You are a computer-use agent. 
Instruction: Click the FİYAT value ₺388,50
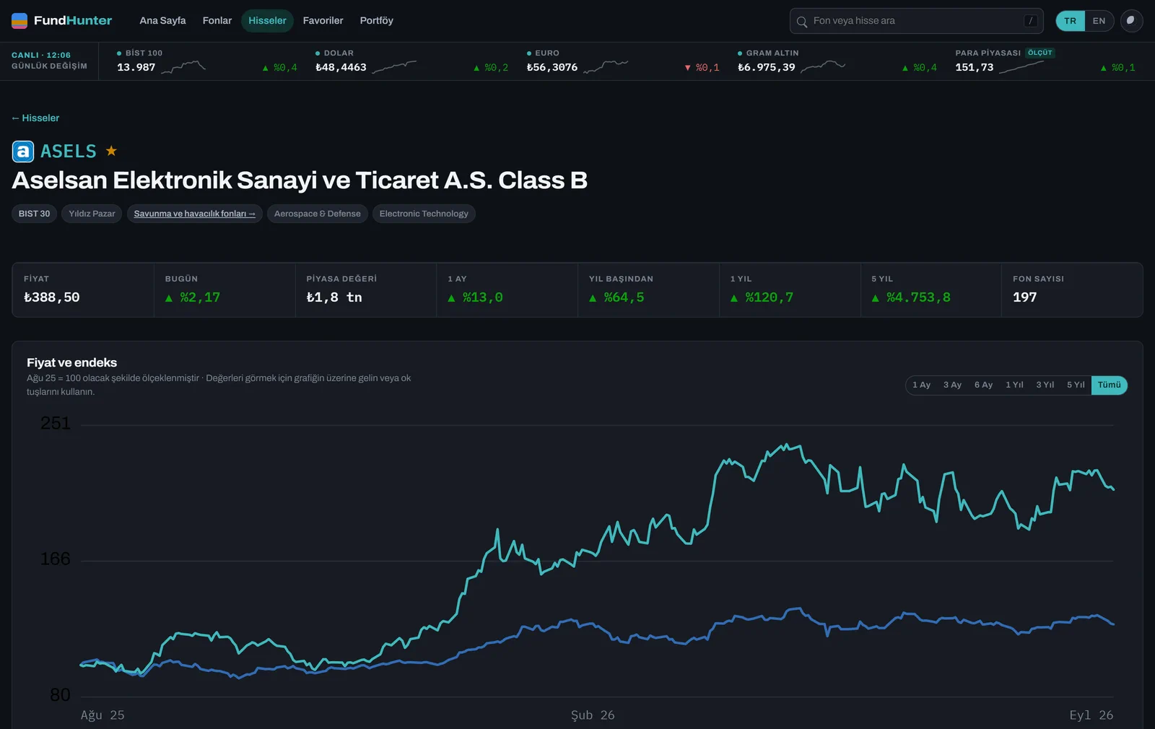[x=52, y=297]
